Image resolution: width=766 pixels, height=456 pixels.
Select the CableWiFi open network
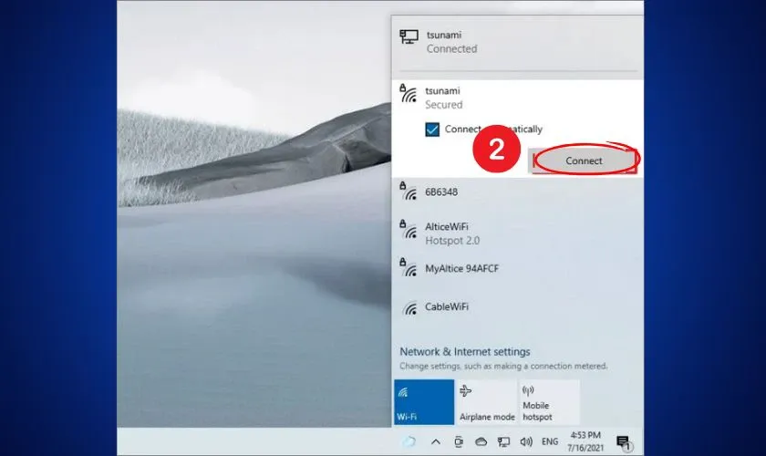pyautogui.click(x=517, y=307)
